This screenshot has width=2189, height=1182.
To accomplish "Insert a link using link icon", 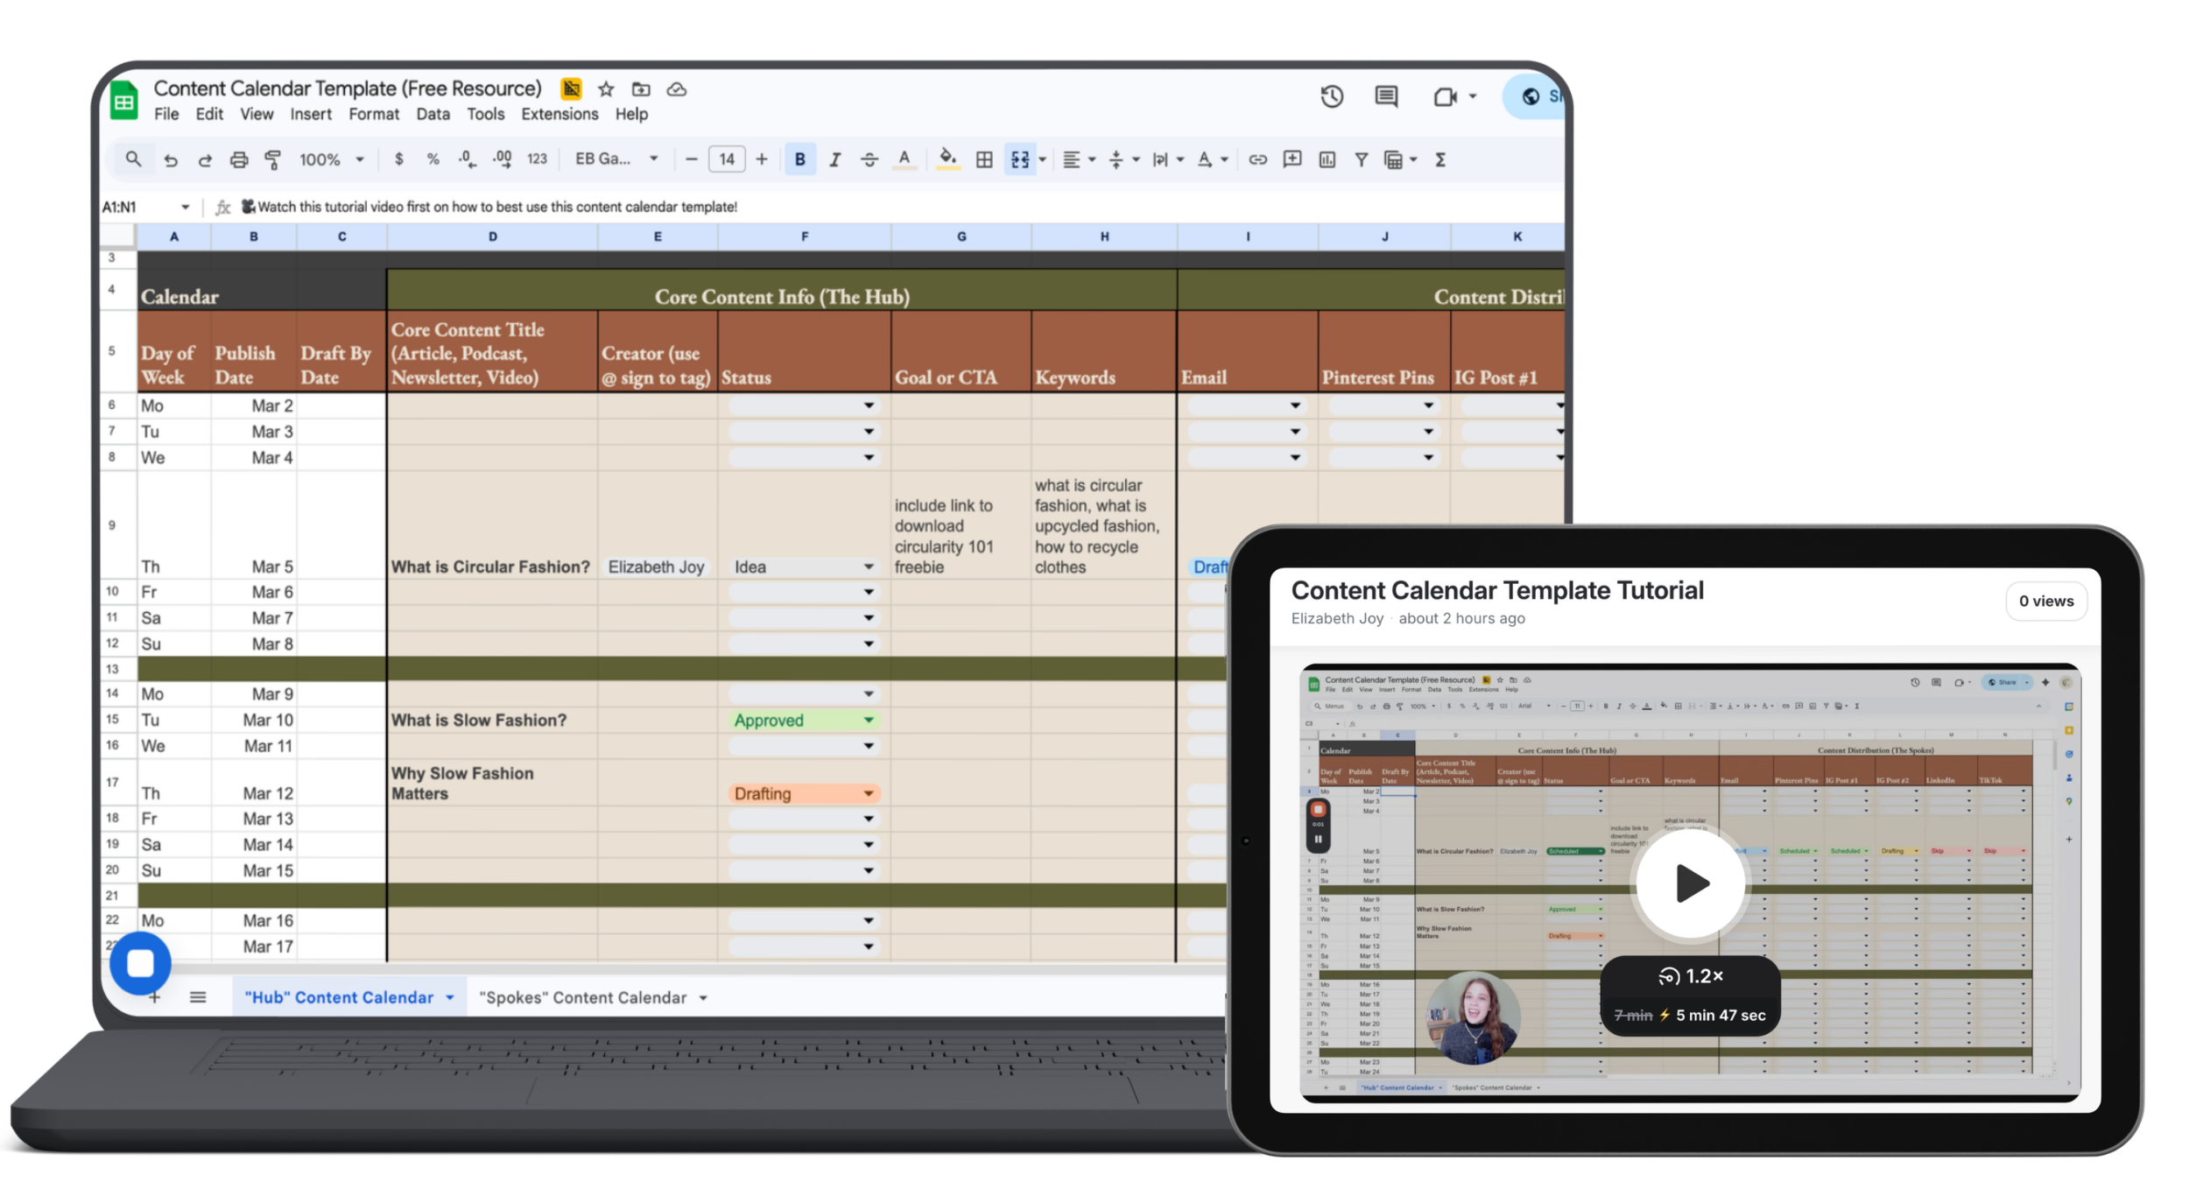I will [x=1257, y=159].
